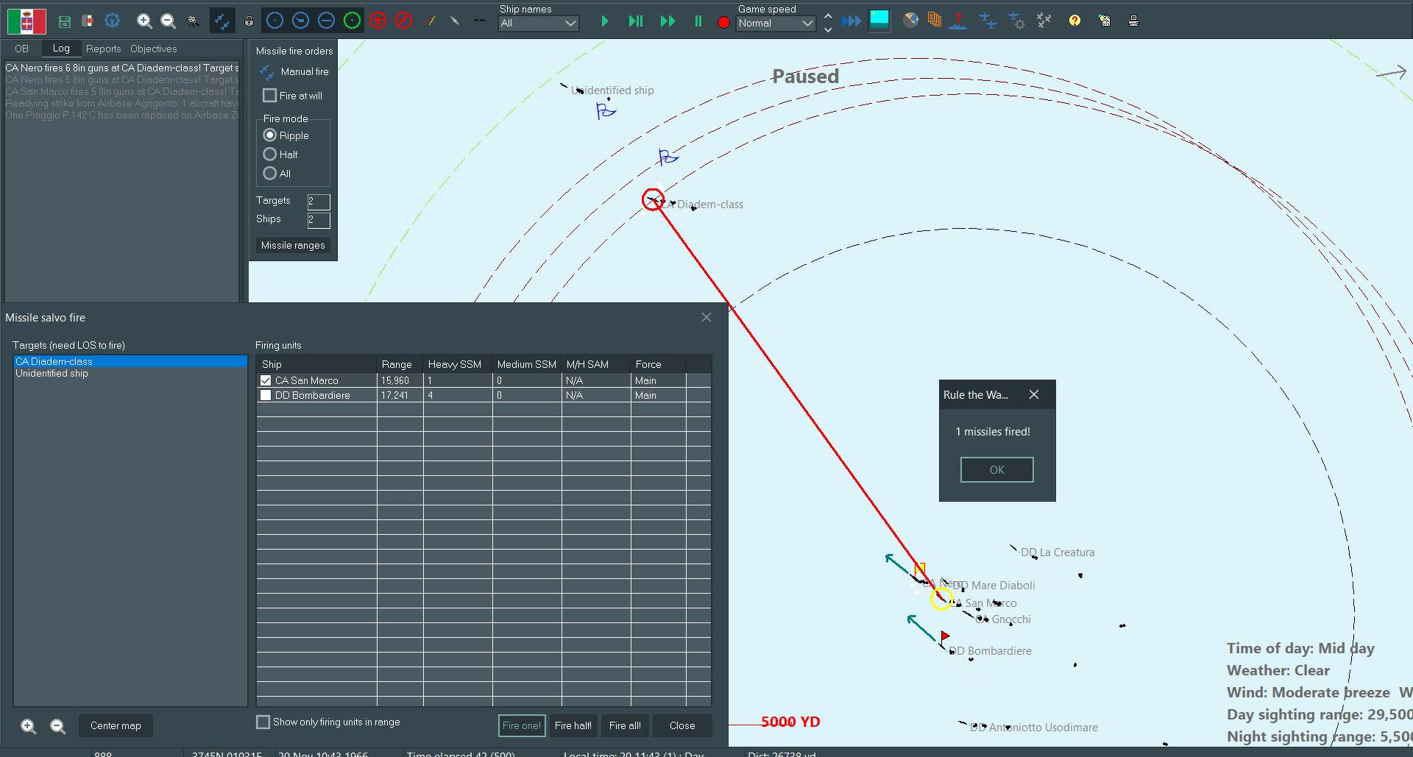This screenshot has height=757, width=1413.
Task: Increase game speed with up arrow
Action: [x=828, y=15]
